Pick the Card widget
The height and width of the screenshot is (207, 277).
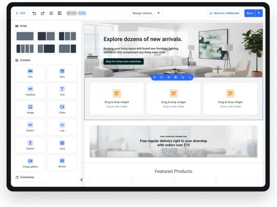[x=62, y=145]
